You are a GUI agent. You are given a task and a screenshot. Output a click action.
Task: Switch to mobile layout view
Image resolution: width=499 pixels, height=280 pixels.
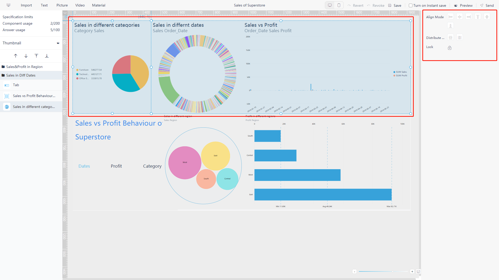click(x=339, y=5)
